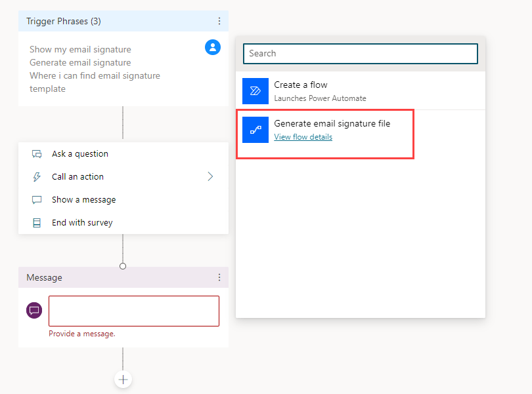Choose Ask a question from menu
Viewport: 532px width, 394px height.
coord(80,154)
